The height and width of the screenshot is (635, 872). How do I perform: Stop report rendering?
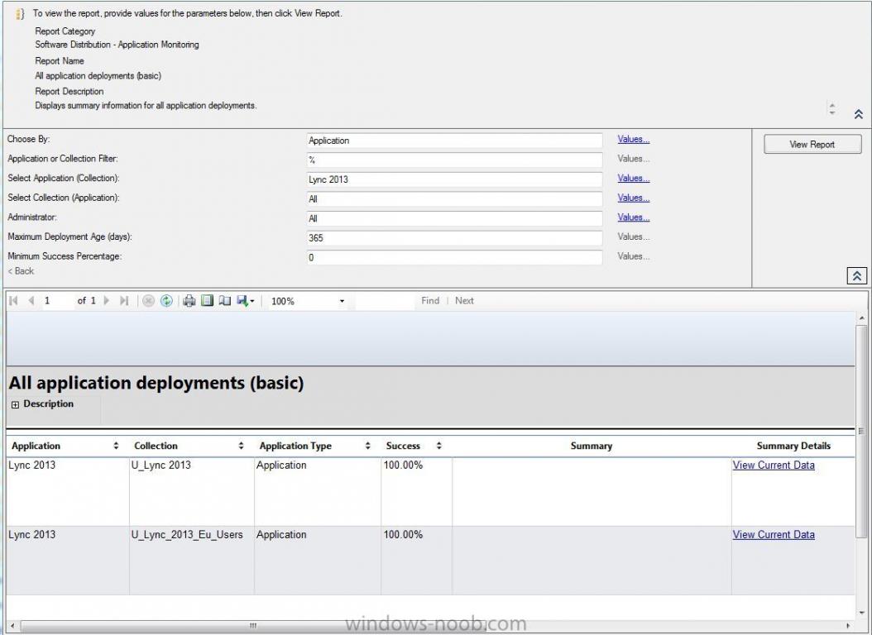(148, 301)
